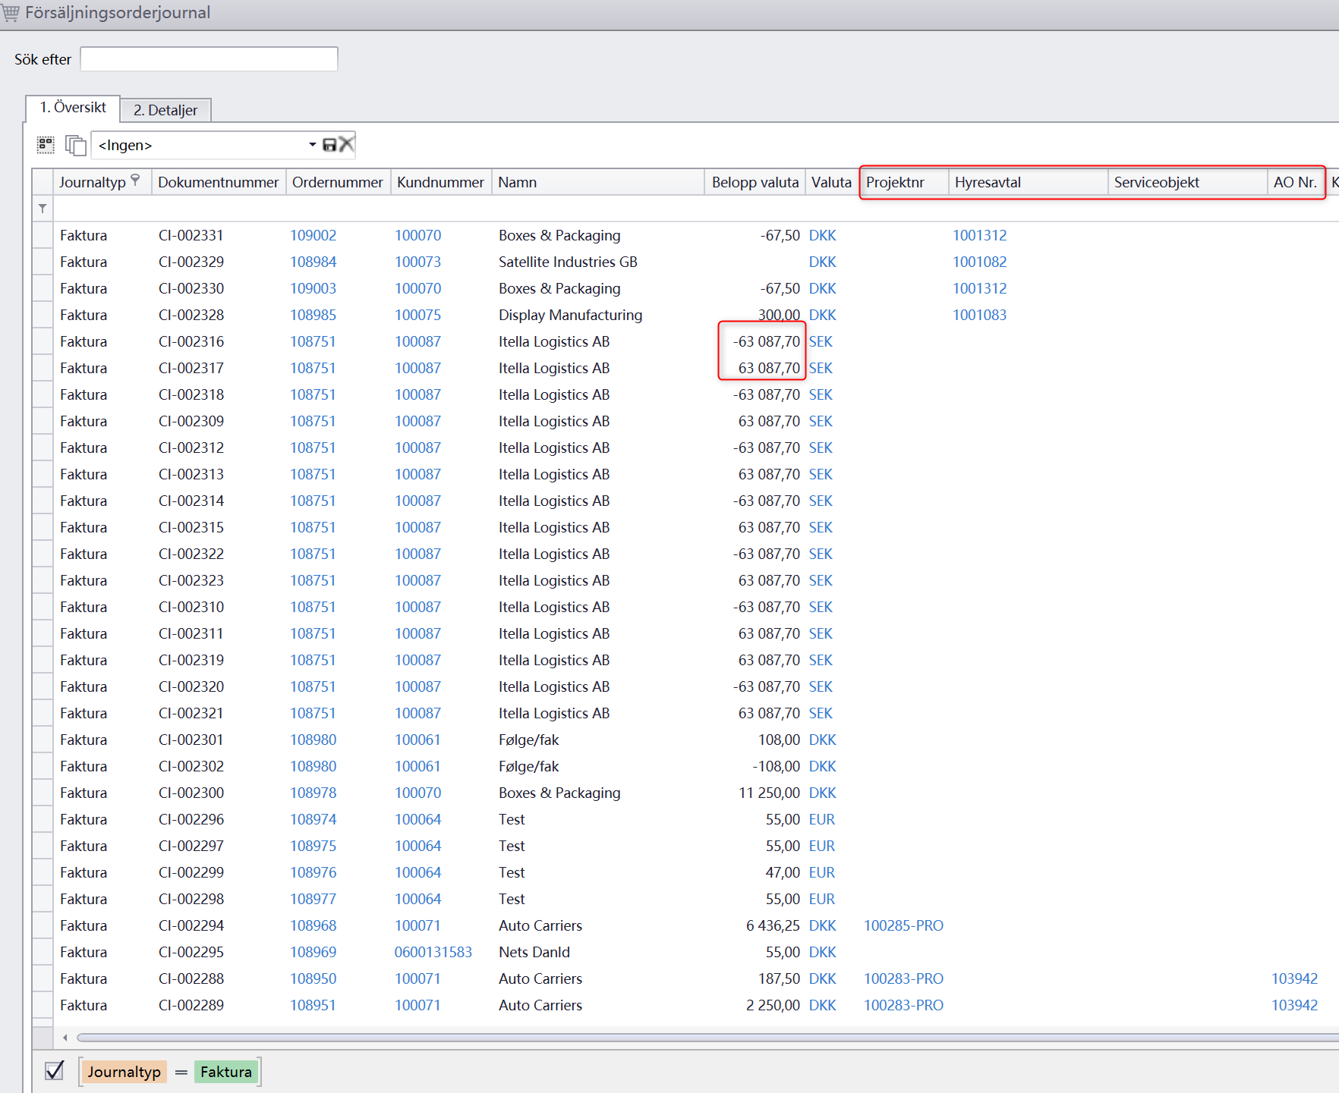Select document number CI-002300
This screenshot has width=1339, height=1093.
[x=191, y=793]
